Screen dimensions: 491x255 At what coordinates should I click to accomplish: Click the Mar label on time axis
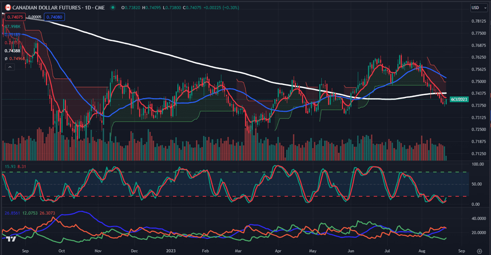click(x=238, y=251)
